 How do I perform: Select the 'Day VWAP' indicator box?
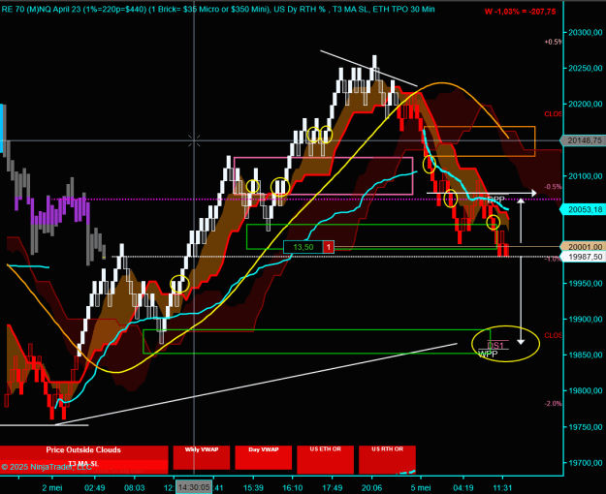pyautogui.click(x=264, y=457)
